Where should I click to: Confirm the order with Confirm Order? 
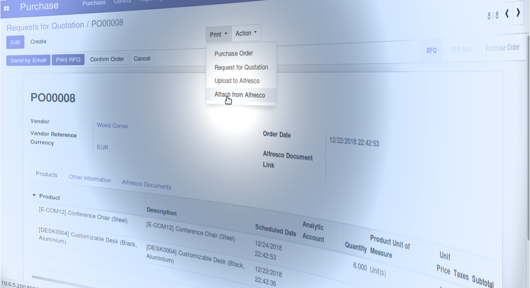(x=107, y=59)
